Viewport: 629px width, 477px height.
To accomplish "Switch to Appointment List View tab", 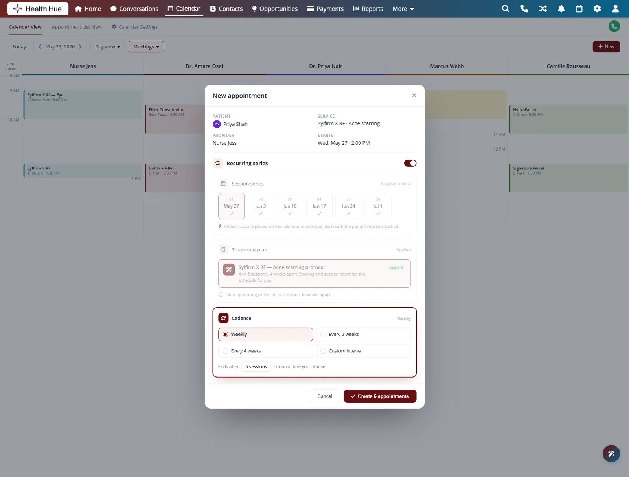I will [x=77, y=27].
